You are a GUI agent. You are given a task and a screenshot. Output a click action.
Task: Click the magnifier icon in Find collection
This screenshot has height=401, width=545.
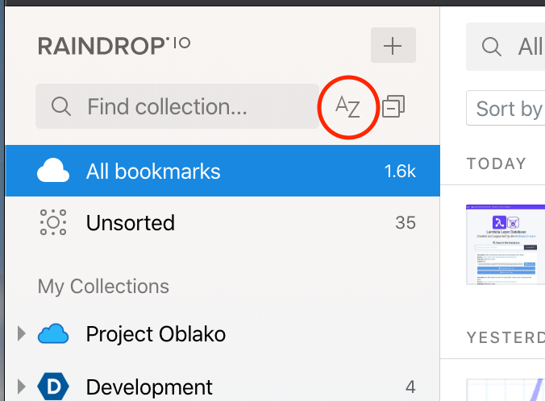[60, 106]
